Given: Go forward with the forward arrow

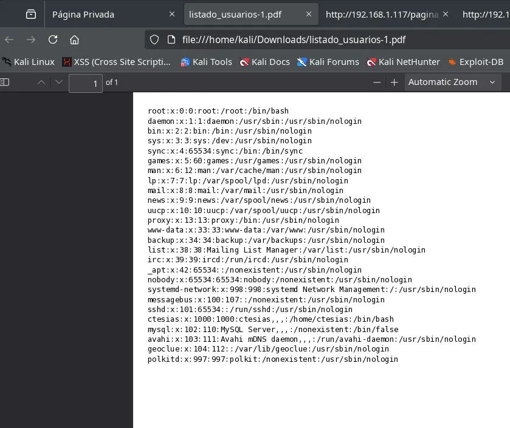Looking at the screenshot, I should pyautogui.click(x=31, y=39).
